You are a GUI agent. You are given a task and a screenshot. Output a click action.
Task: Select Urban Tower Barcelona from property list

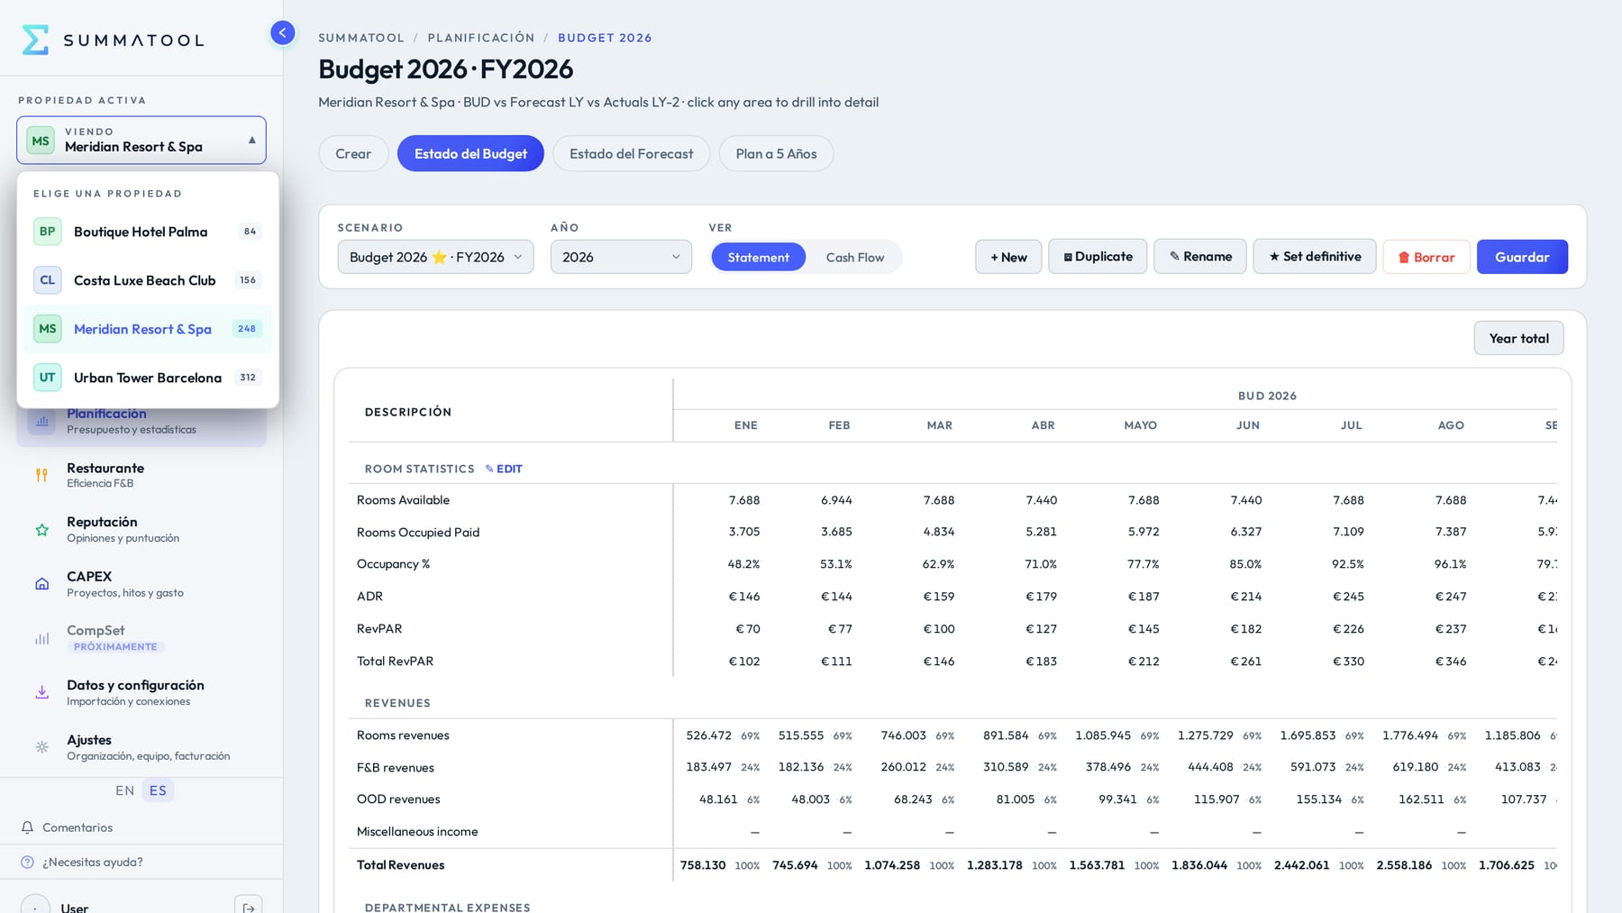148,378
